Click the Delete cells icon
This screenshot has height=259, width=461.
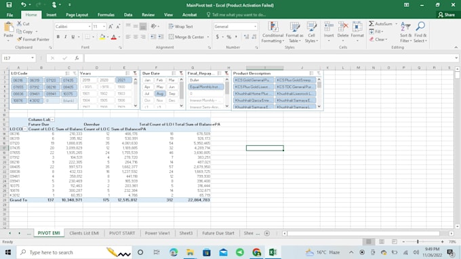343,27
